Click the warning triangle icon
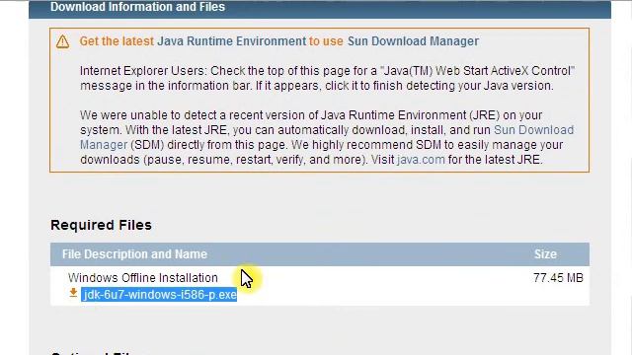The height and width of the screenshot is (355, 632). (x=62, y=41)
